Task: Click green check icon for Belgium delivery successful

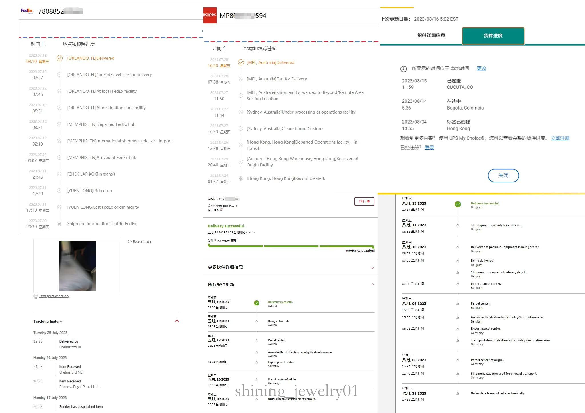Action: point(458,204)
